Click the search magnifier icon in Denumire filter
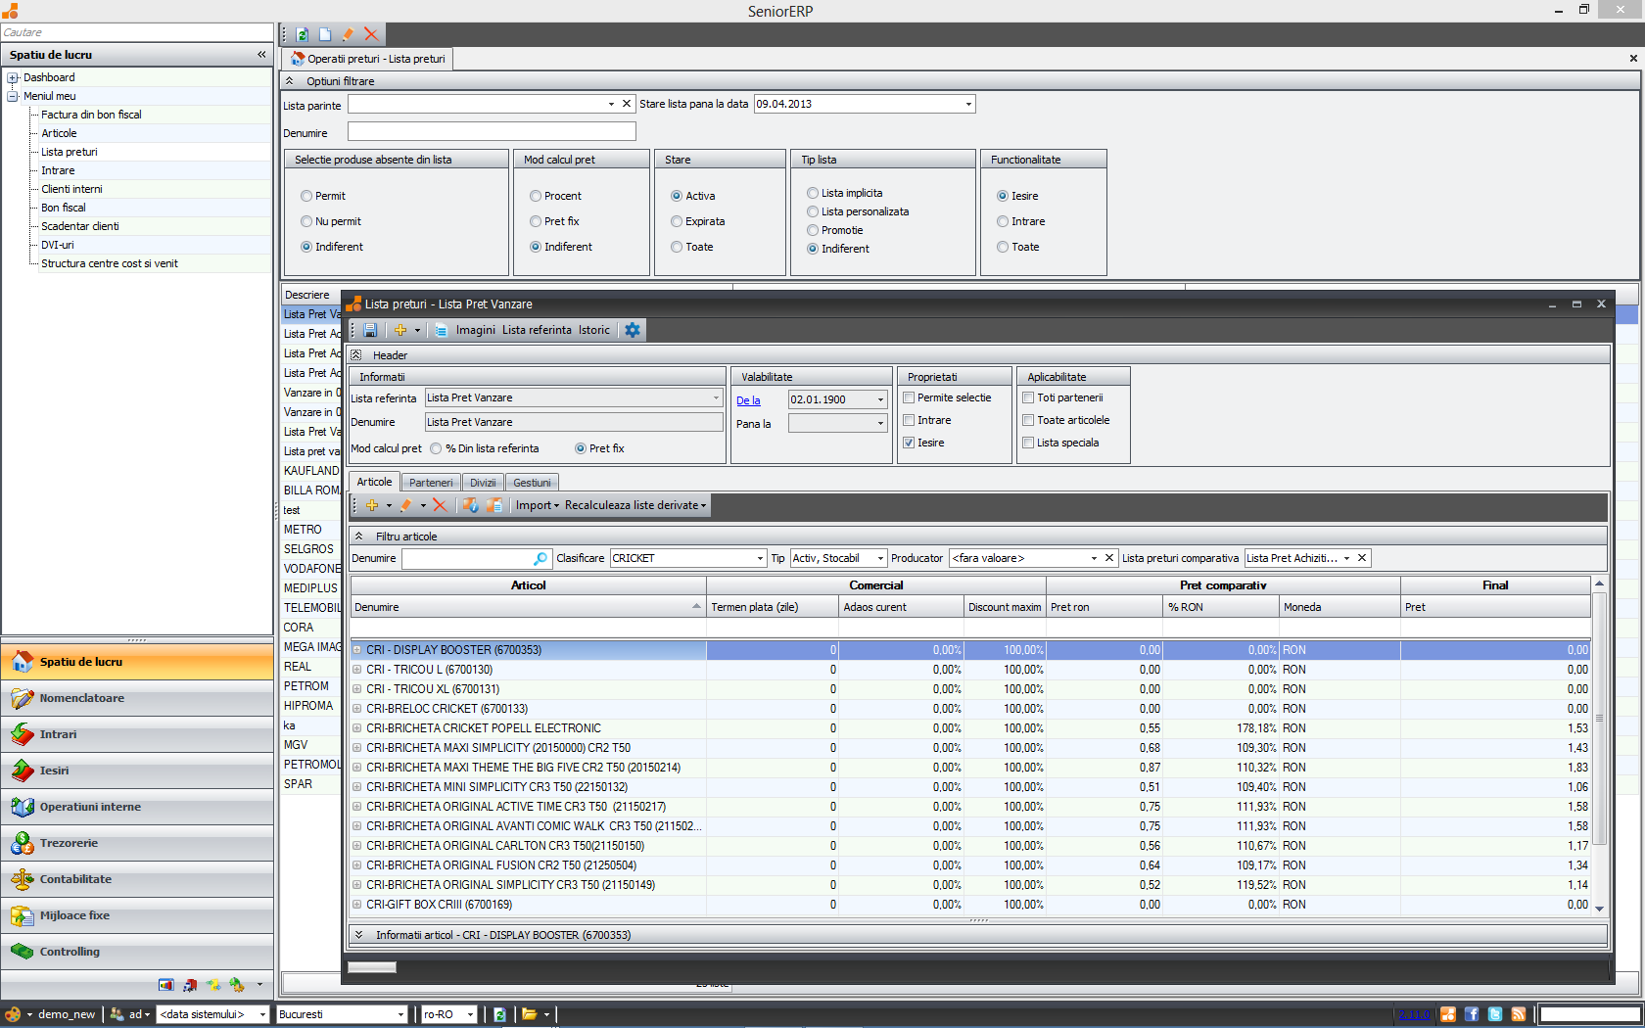This screenshot has height=1028, width=1645. [540, 558]
